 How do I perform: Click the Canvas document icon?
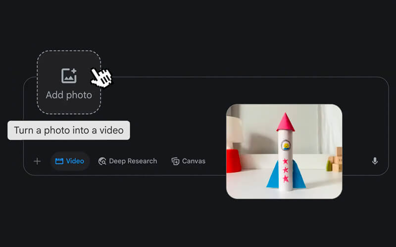pos(175,161)
